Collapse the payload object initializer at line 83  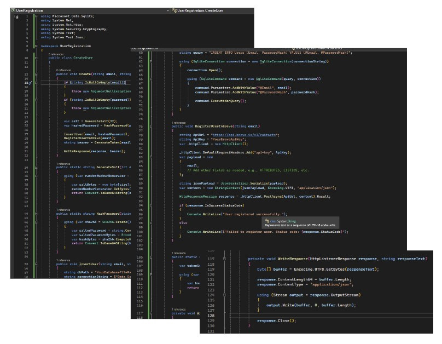(151, 157)
